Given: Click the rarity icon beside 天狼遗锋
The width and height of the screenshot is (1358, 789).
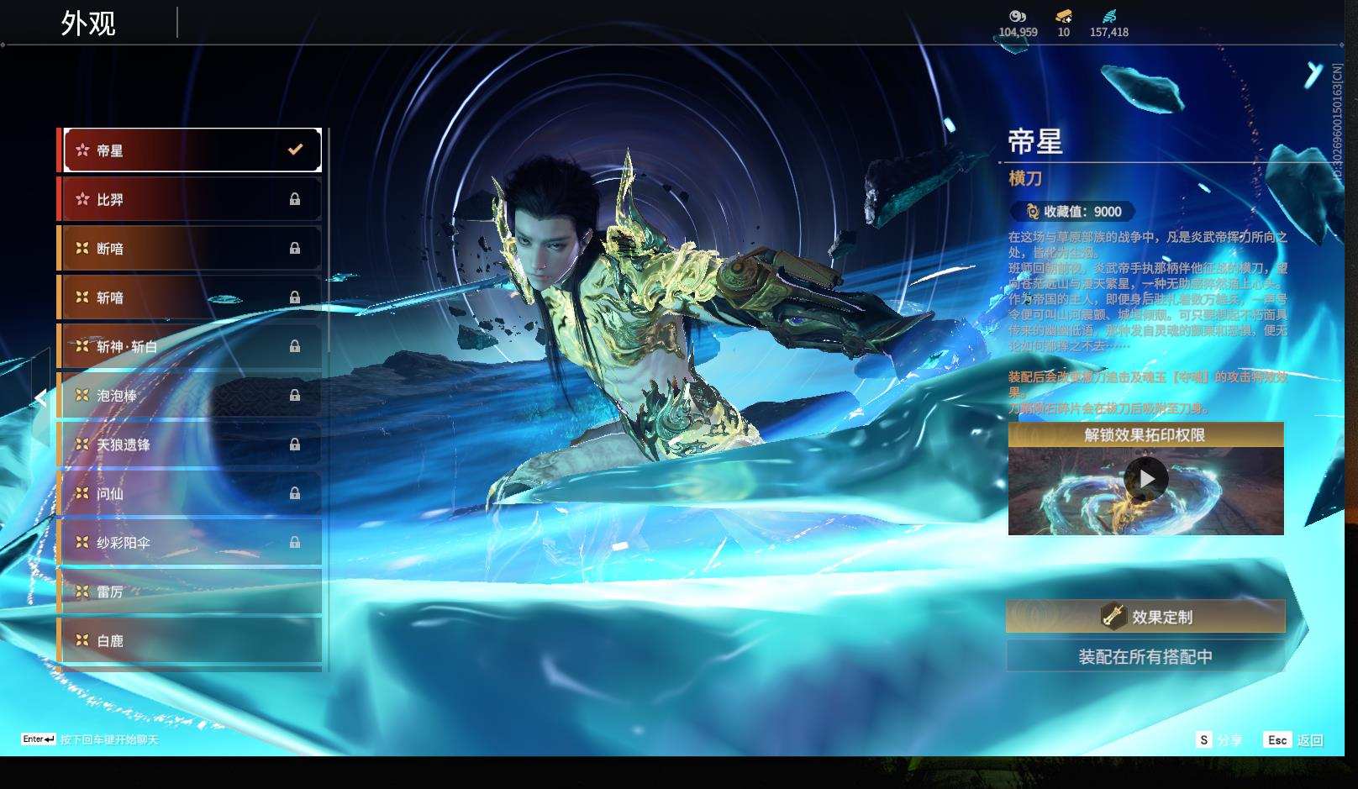Looking at the screenshot, I should click(82, 444).
